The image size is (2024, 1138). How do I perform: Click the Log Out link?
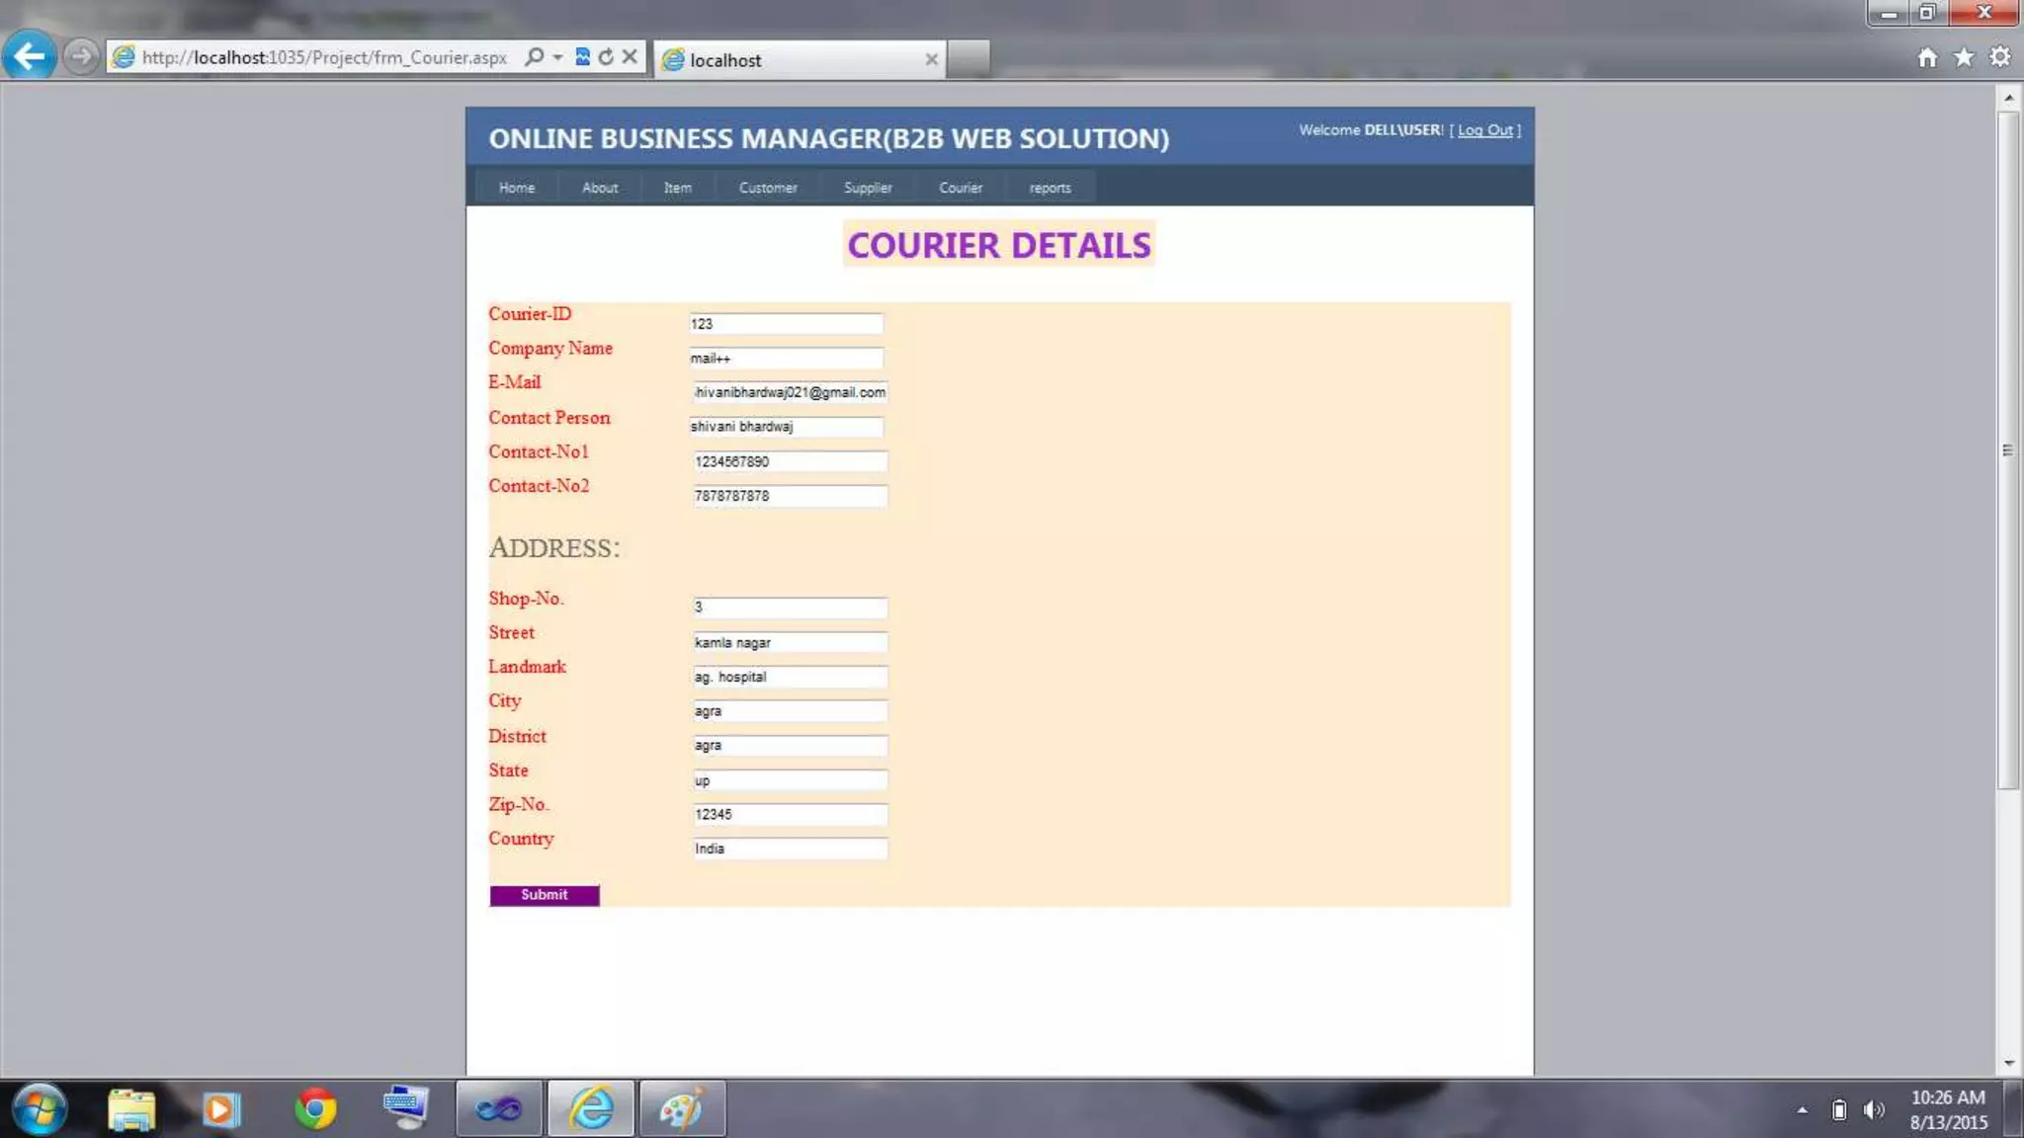click(x=1484, y=130)
